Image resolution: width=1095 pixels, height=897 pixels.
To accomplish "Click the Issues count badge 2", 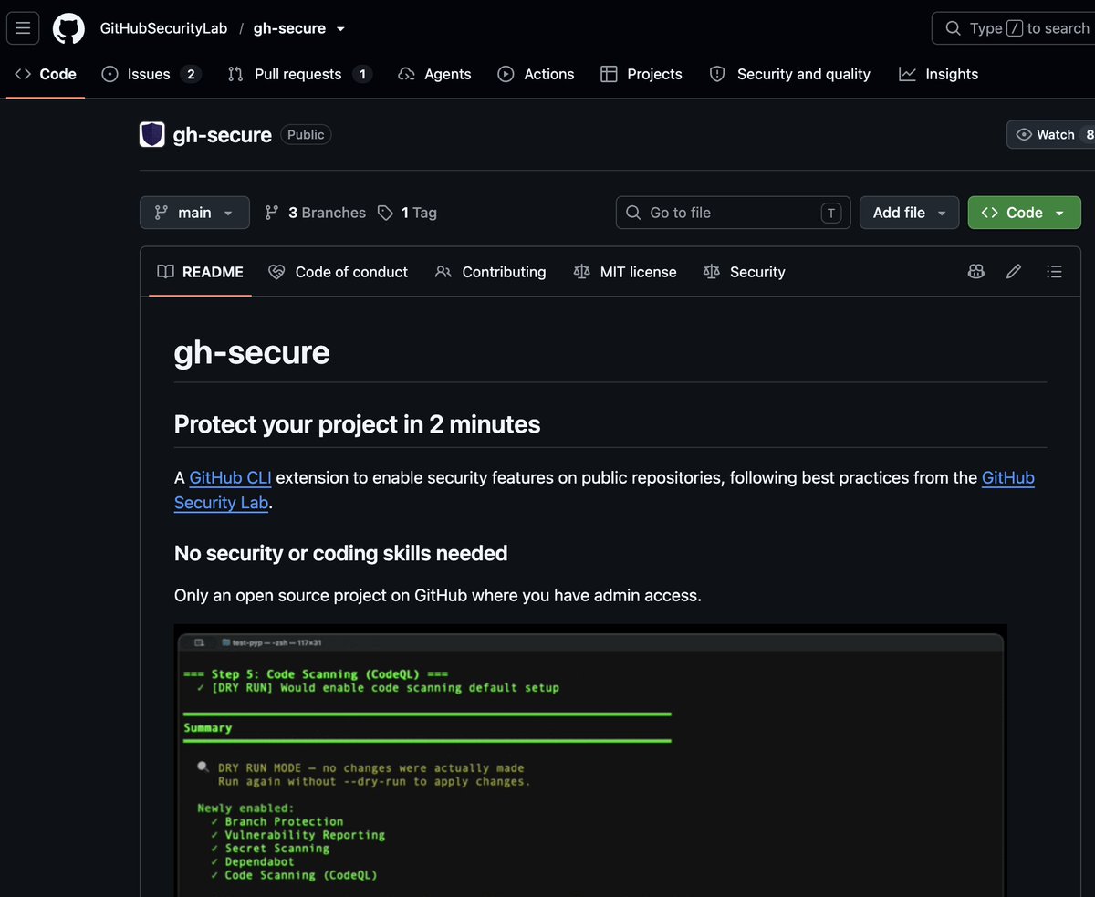I will (191, 74).
